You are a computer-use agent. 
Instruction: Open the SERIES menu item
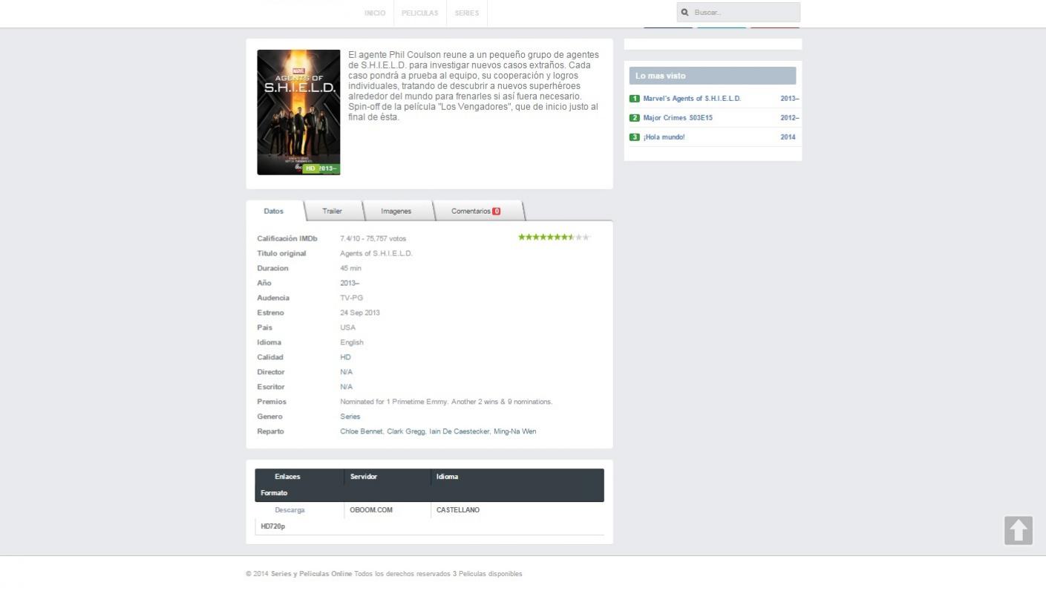click(x=467, y=13)
